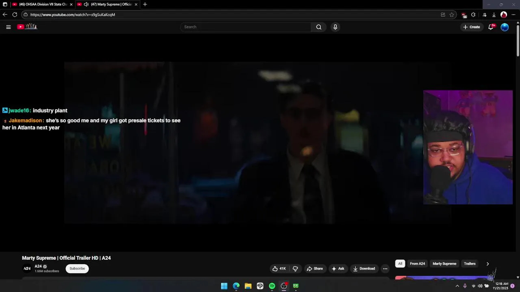Click the Jakemadison chat username
520x292 pixels.
tap(26, 120)
